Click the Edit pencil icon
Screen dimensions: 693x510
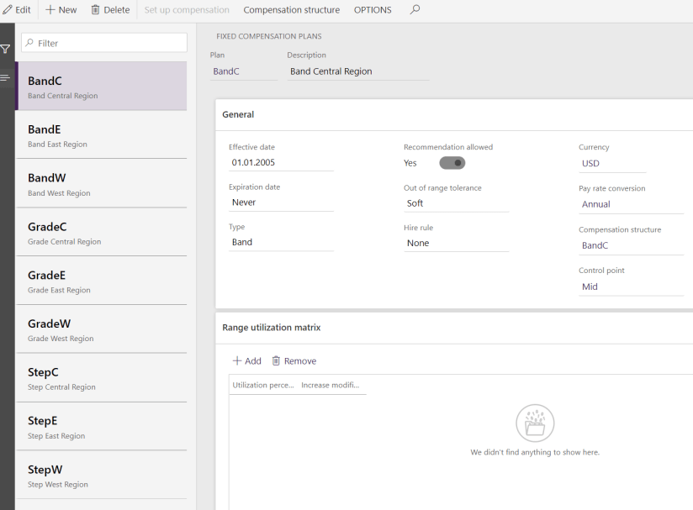7,10
